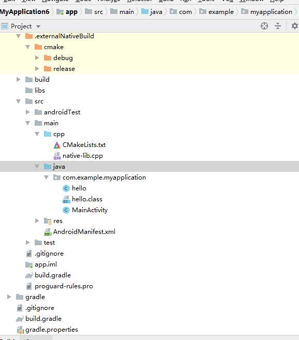Select the hello class icon

tap(66, 188)
